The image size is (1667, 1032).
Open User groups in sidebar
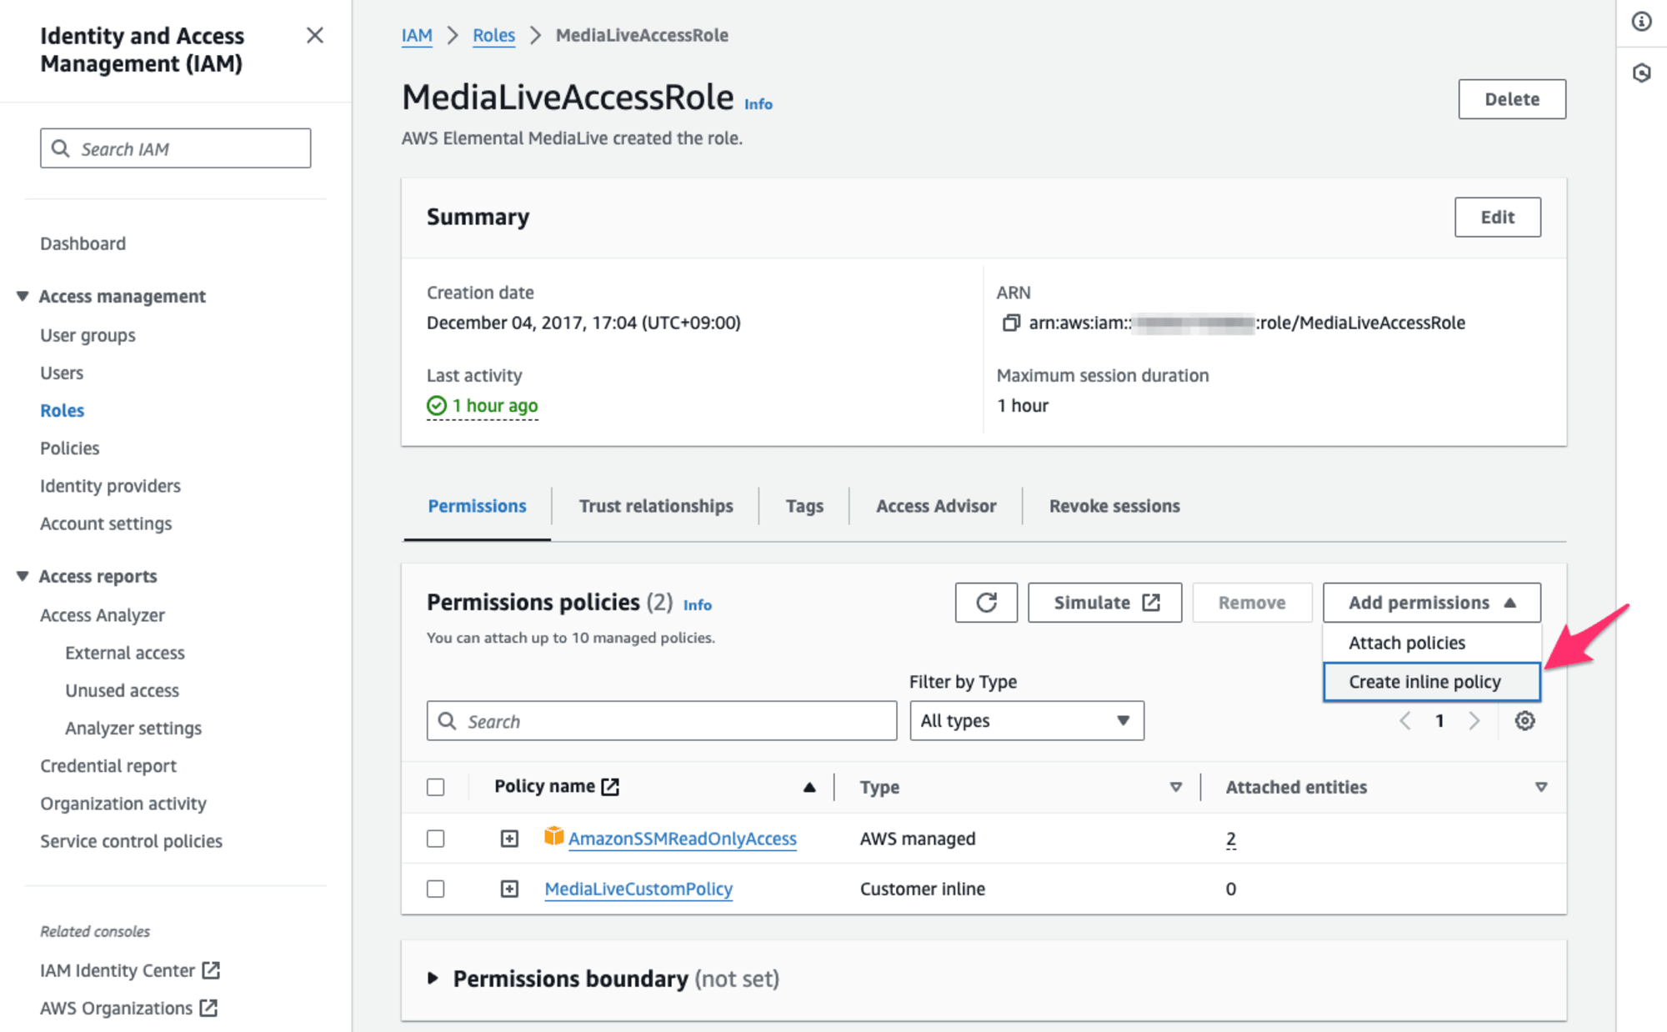88,335
